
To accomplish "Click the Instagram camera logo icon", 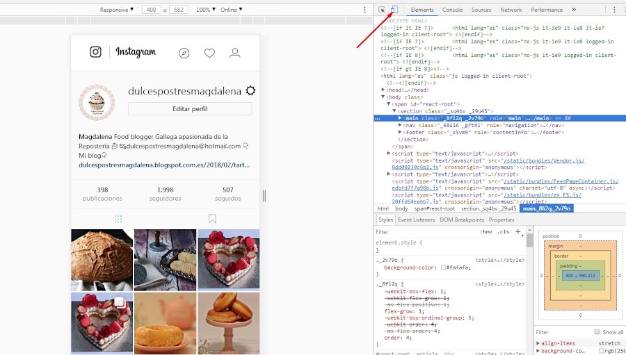I will pos(95,52).
